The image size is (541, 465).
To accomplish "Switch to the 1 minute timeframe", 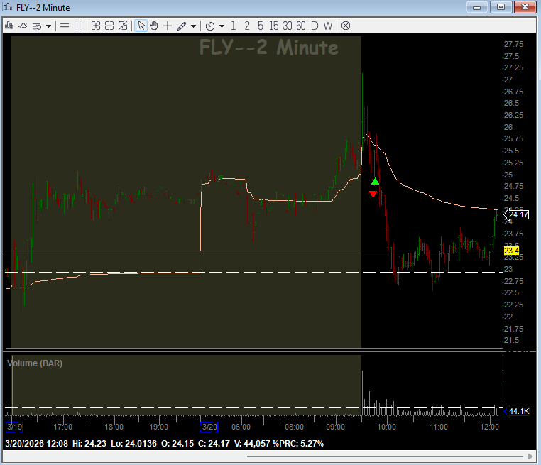I will click(x=234, y=26).
